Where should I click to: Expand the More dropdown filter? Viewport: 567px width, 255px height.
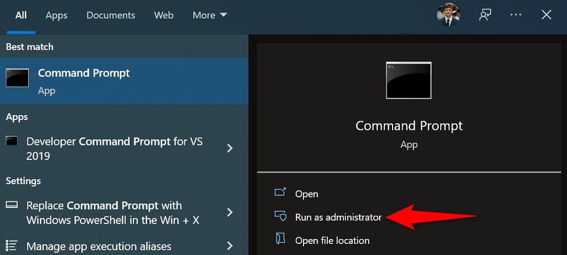[209, 15]
